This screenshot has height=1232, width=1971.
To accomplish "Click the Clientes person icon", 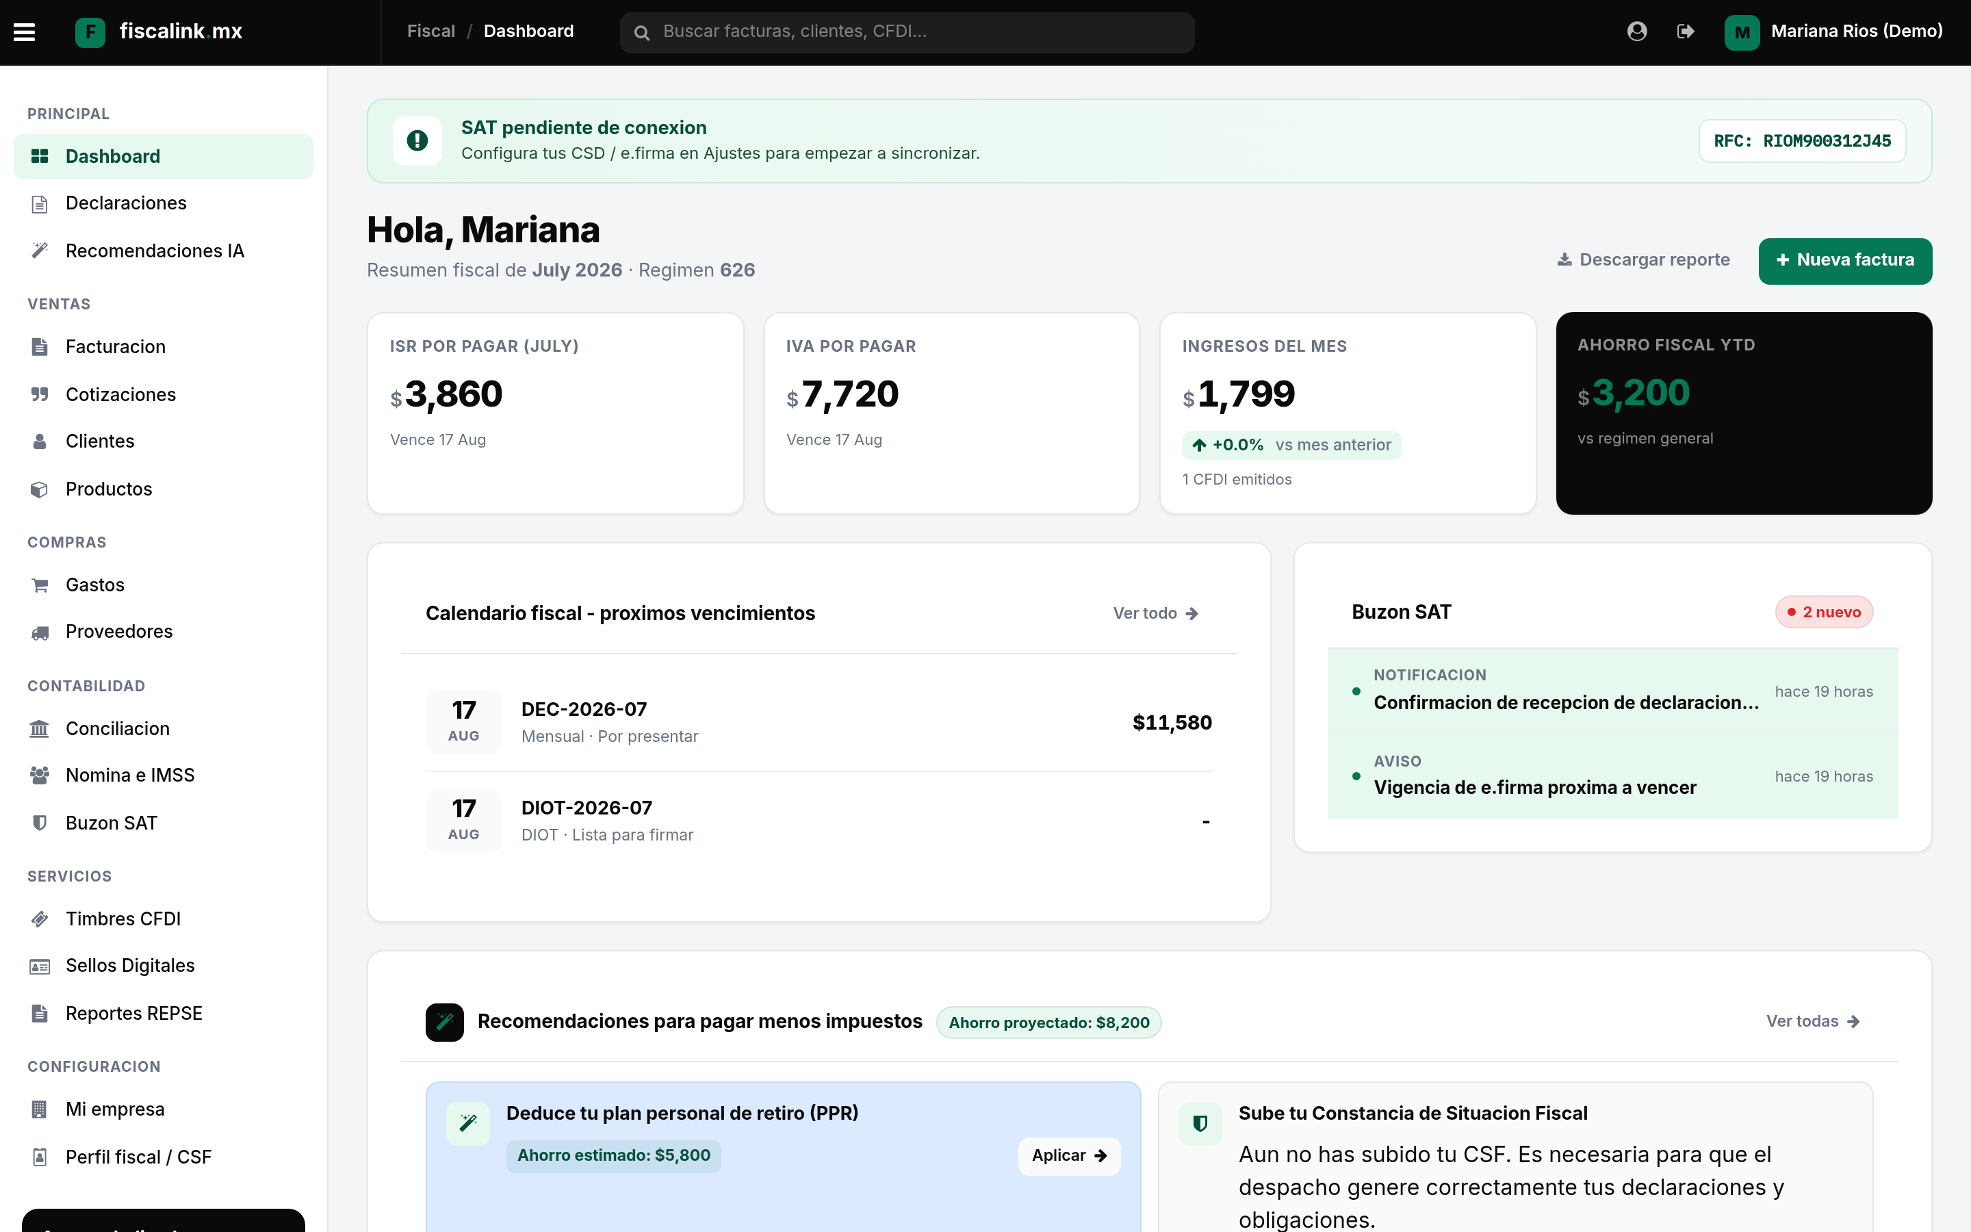I will [39, 441].
